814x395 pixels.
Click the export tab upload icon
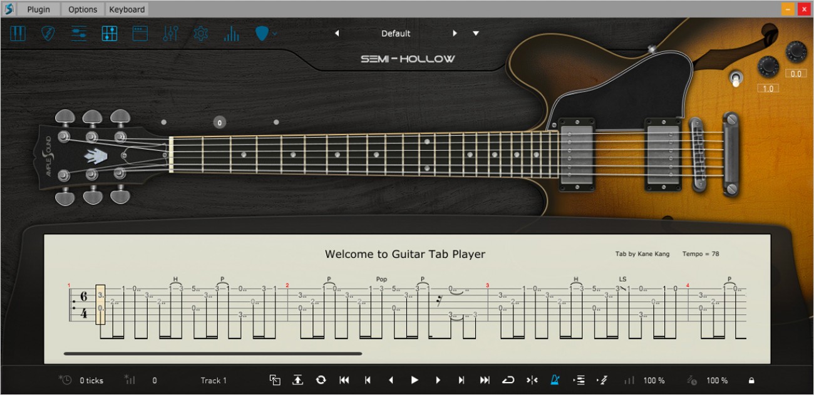[298, 380]
